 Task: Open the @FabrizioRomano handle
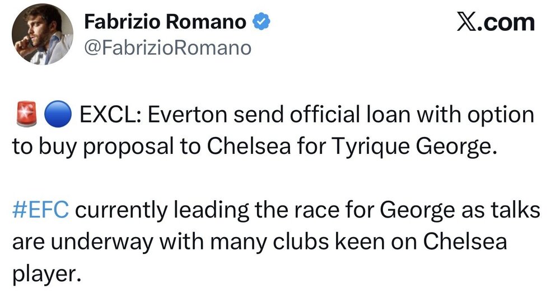pyautogui.click(x=167, y=48)
